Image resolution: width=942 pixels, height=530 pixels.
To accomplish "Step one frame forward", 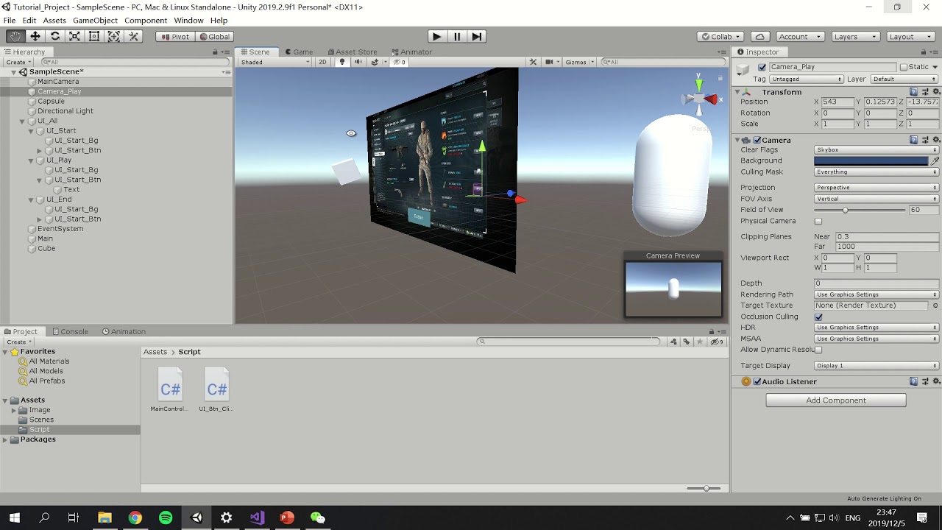I will point(477,36).
